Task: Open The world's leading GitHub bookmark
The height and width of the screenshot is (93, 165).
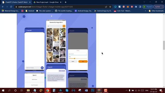Action: 64,11
